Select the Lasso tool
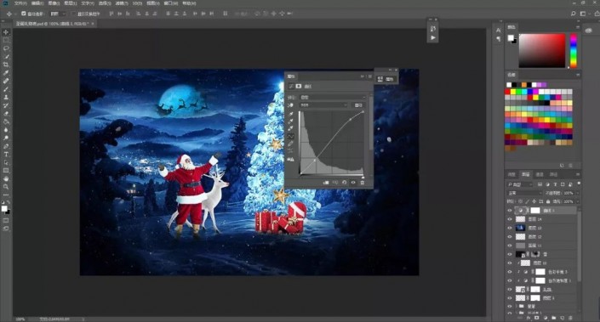This screenshot has height=322, width=600. [x=6, y=48]
